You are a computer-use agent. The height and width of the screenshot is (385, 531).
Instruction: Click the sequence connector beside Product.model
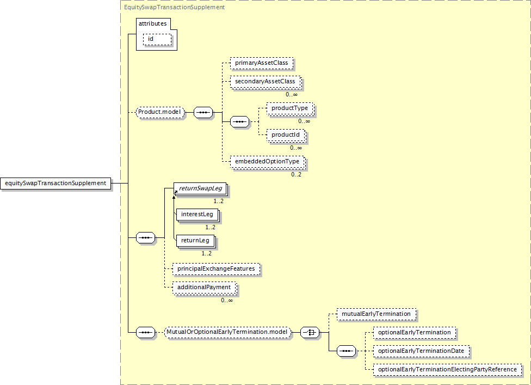(x=203, y=113)
